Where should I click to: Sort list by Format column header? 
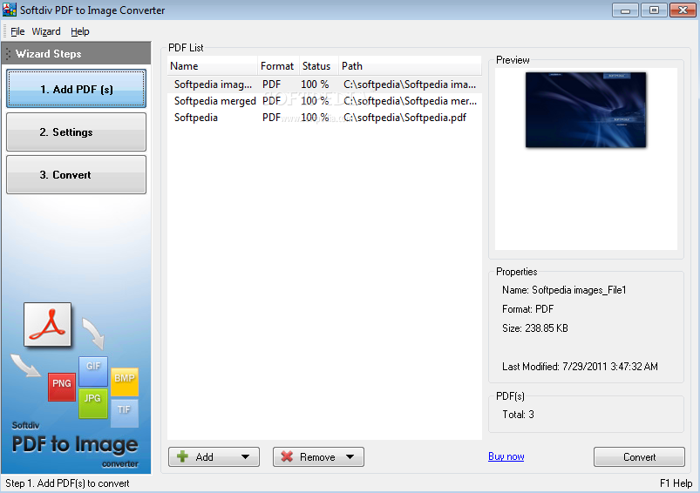pos(278,66)
